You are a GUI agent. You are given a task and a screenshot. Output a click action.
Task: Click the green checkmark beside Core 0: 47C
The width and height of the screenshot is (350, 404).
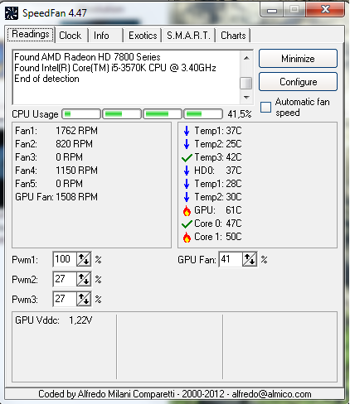tap(187, 224)
